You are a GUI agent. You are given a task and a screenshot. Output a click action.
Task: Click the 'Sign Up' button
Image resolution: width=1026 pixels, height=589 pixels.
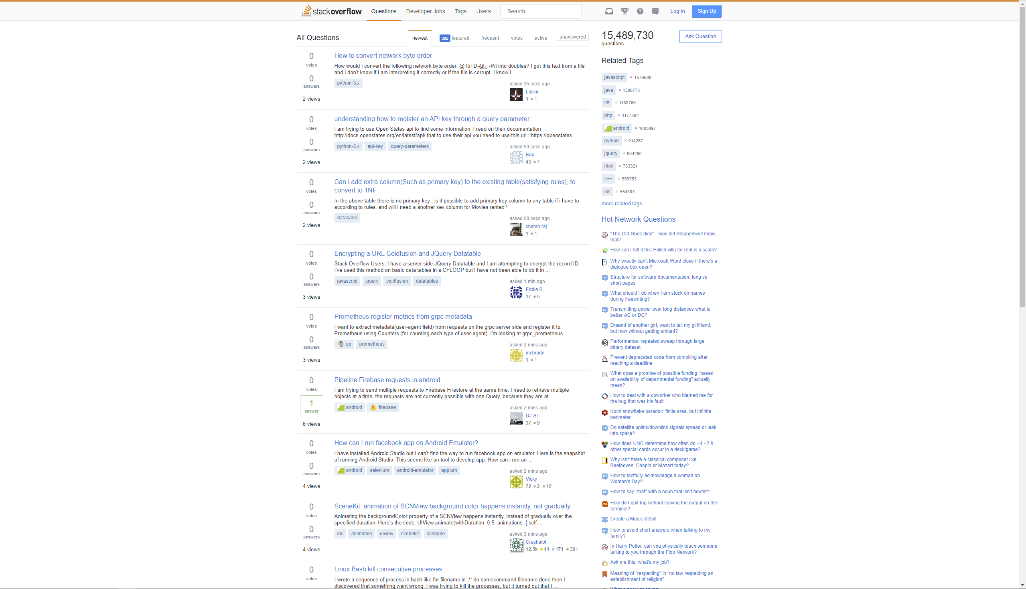(x=706, y=10)
